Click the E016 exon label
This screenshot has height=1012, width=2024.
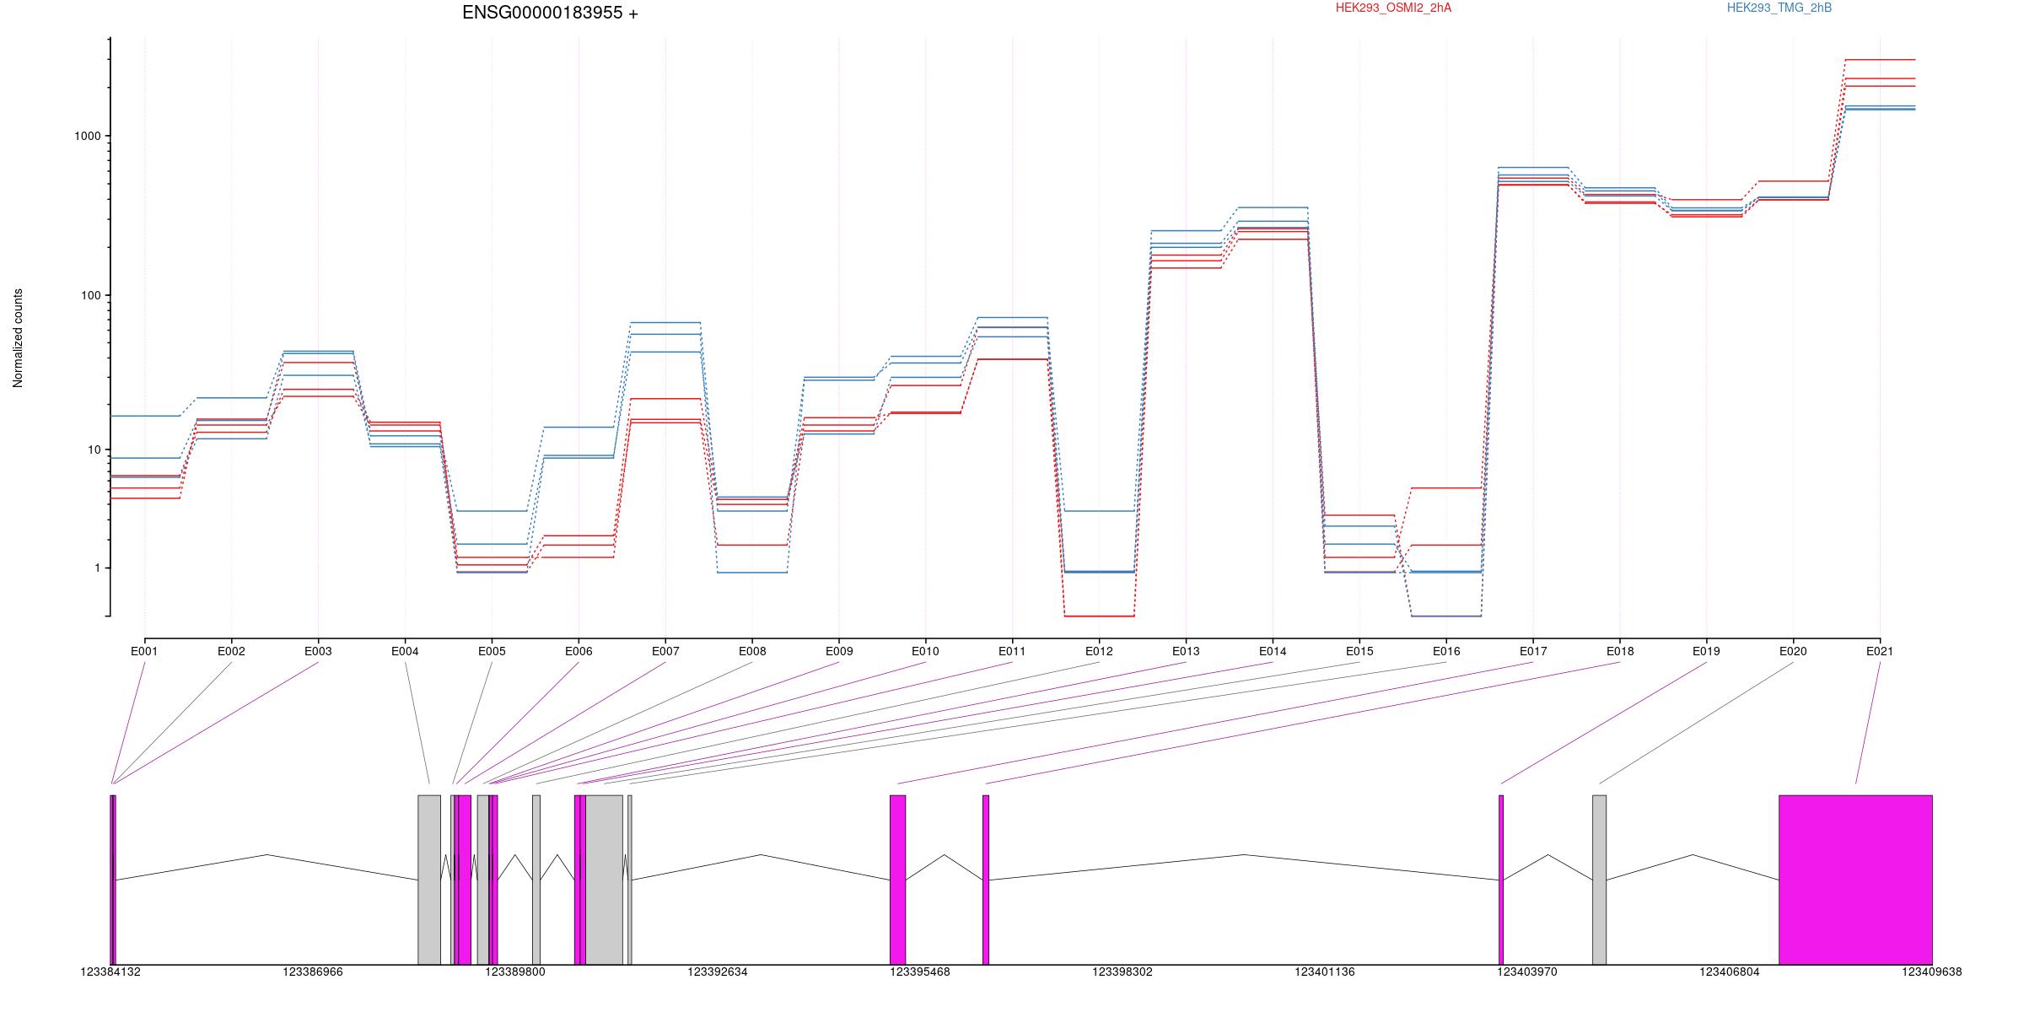click(x=1446, y=651)
